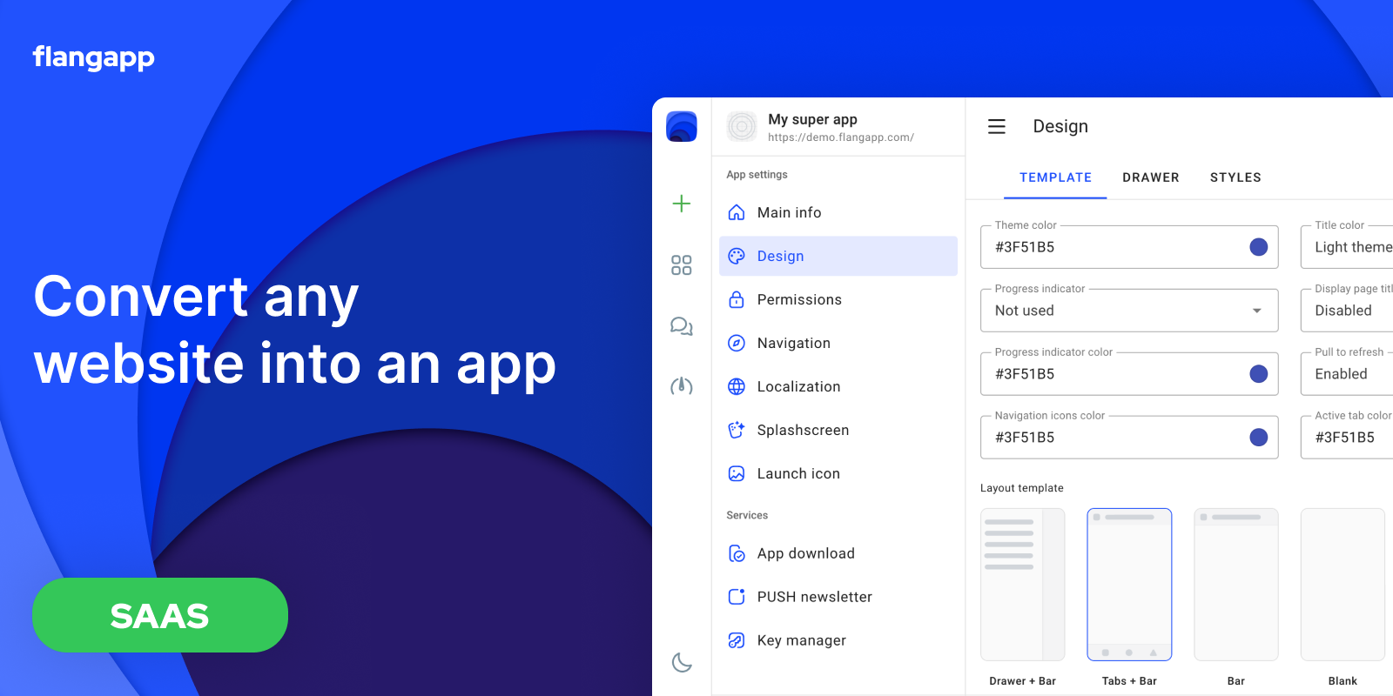The height and width of the screenshot is (696, 1393).
Task: Click the speedometer dashboard icon
Action: 682,386
